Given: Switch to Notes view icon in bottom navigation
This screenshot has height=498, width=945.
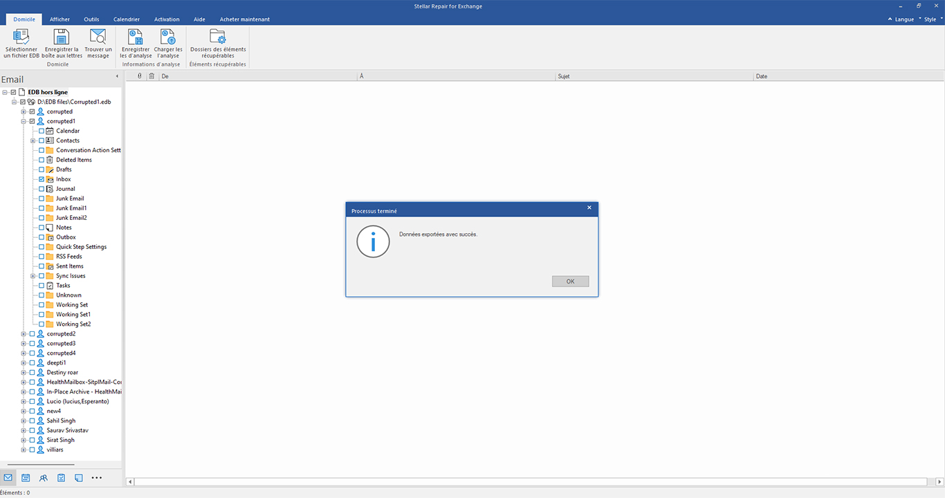Looking at the screenshot, I should coord(79,477).
